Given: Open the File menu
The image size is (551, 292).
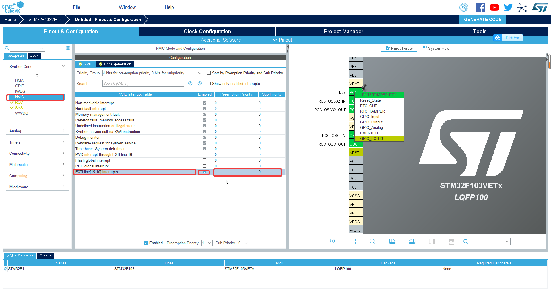Looking at the screenshot, I should pos(77,7).
